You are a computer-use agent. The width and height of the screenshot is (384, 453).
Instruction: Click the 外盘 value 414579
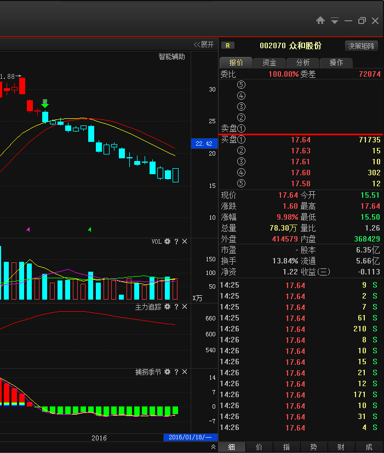pyautogui.click(x=285, y=239)
